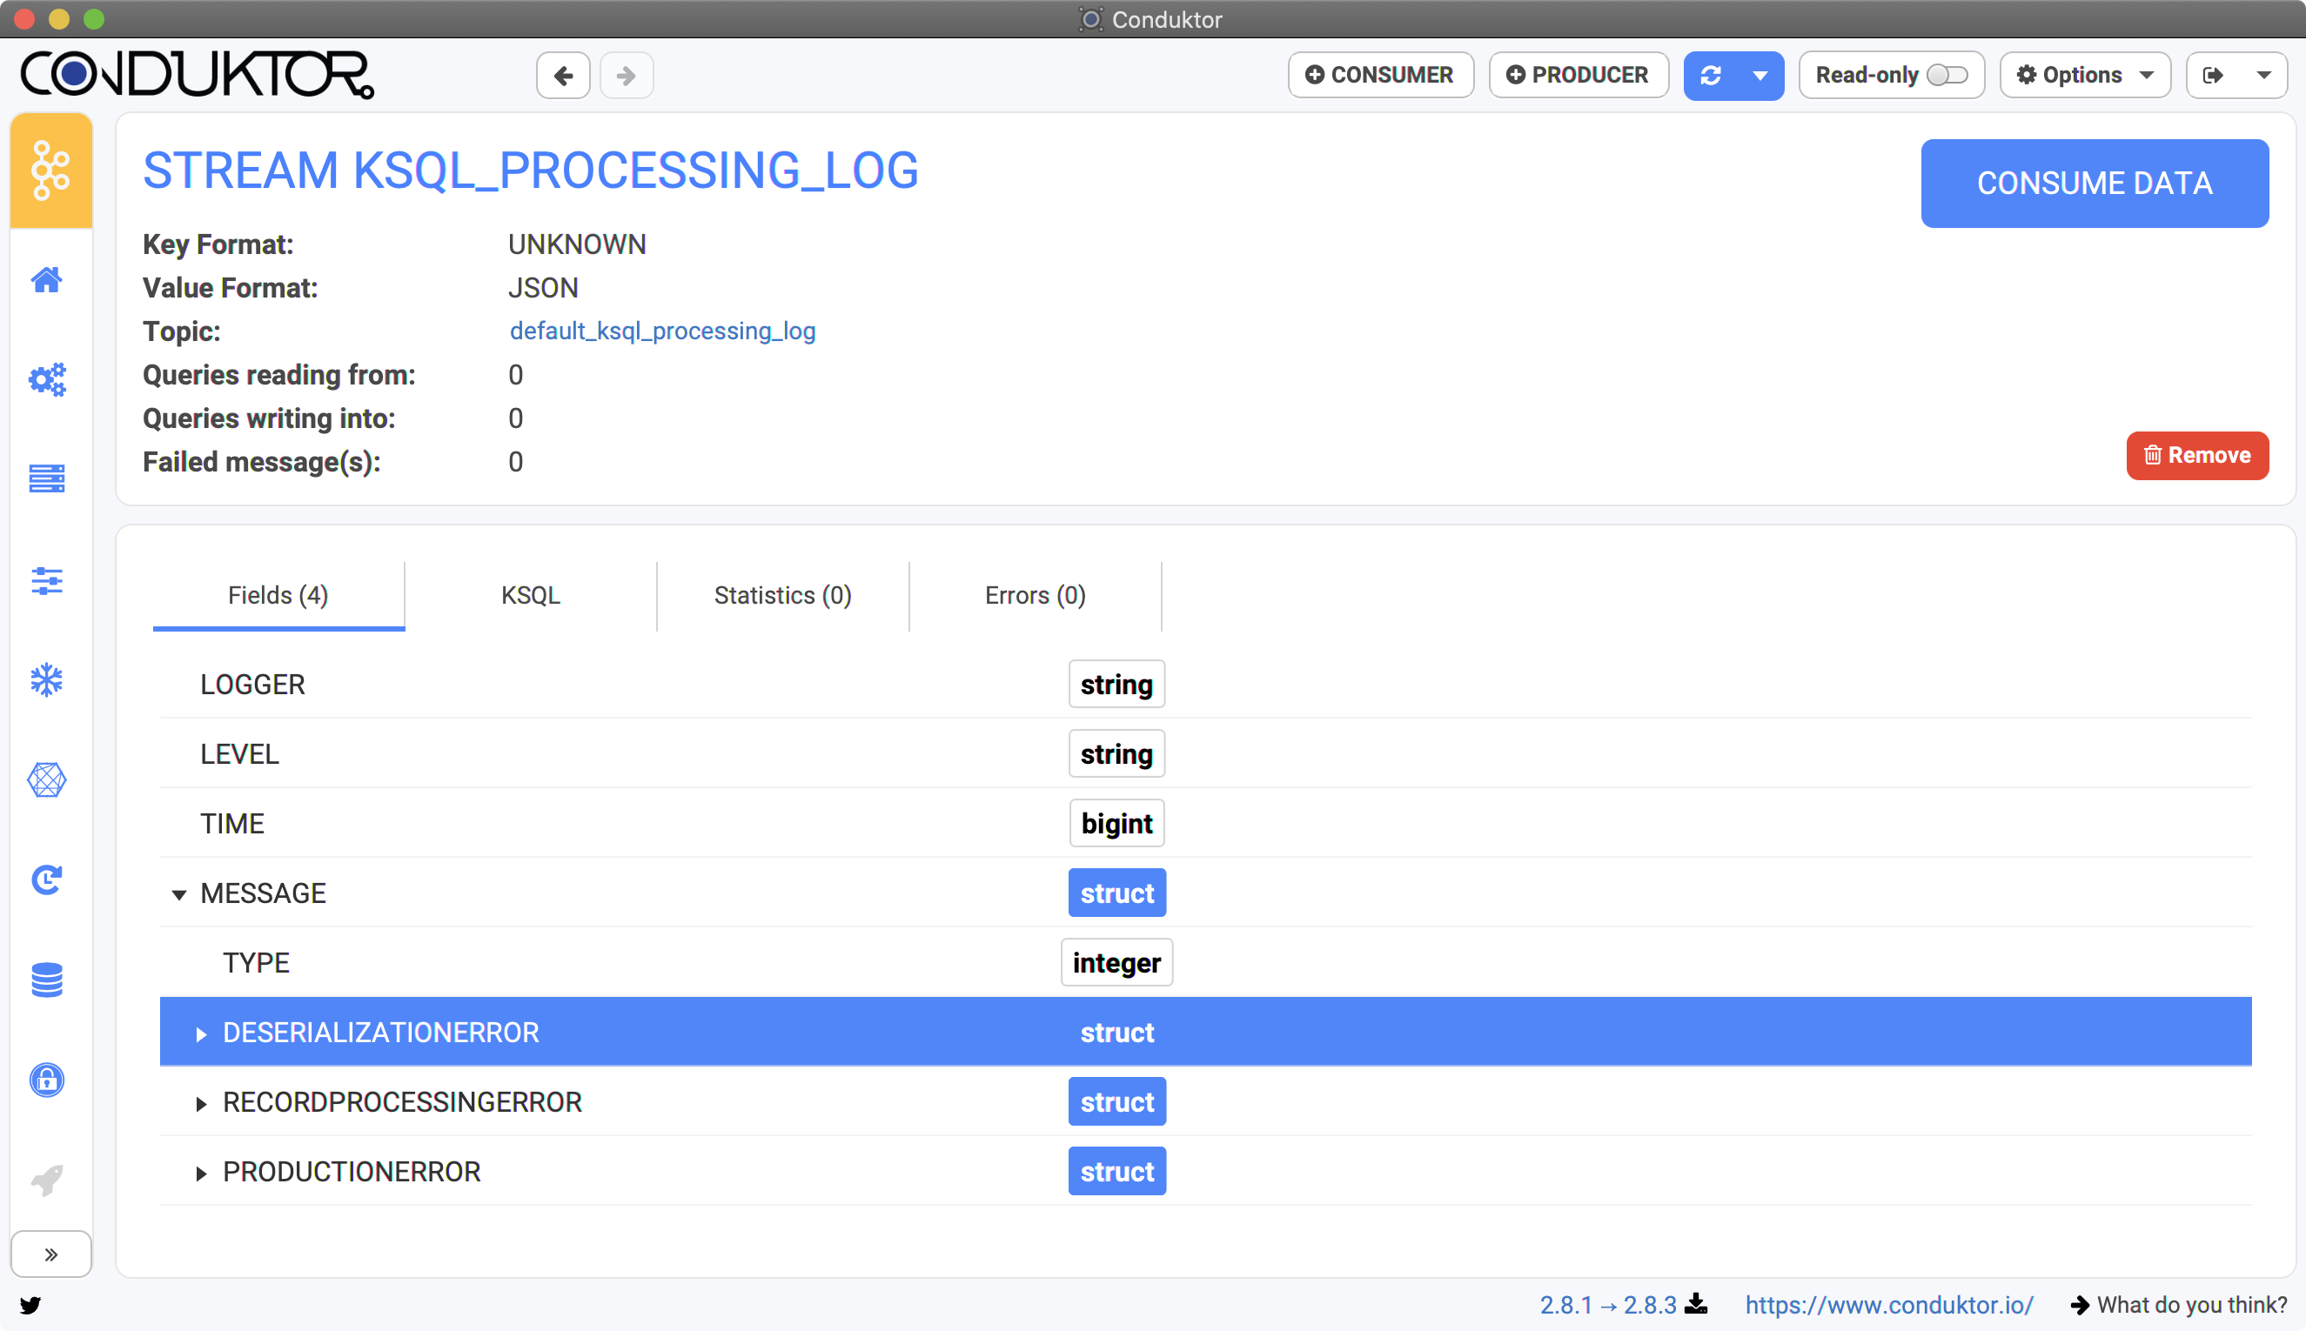The height and width of the screenshot is (1331, 2306).
Task: Click the Conduktor logo
Action: pos(198,74)
